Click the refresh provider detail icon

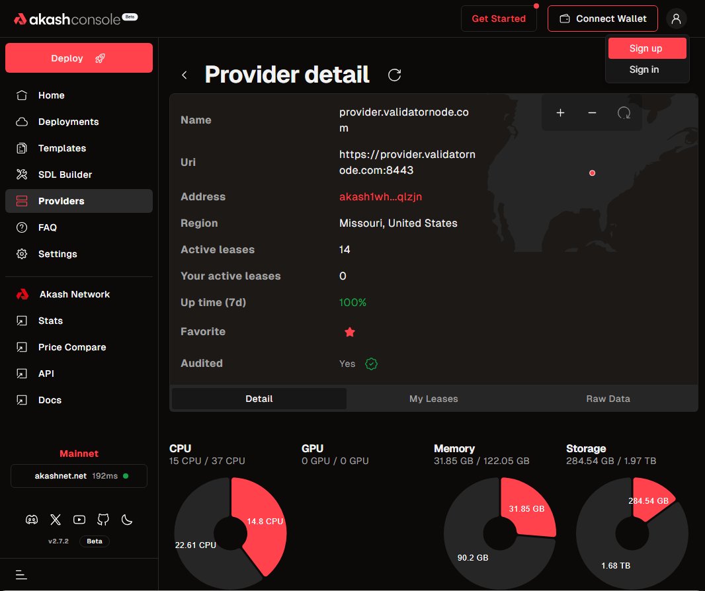(394, 75)
